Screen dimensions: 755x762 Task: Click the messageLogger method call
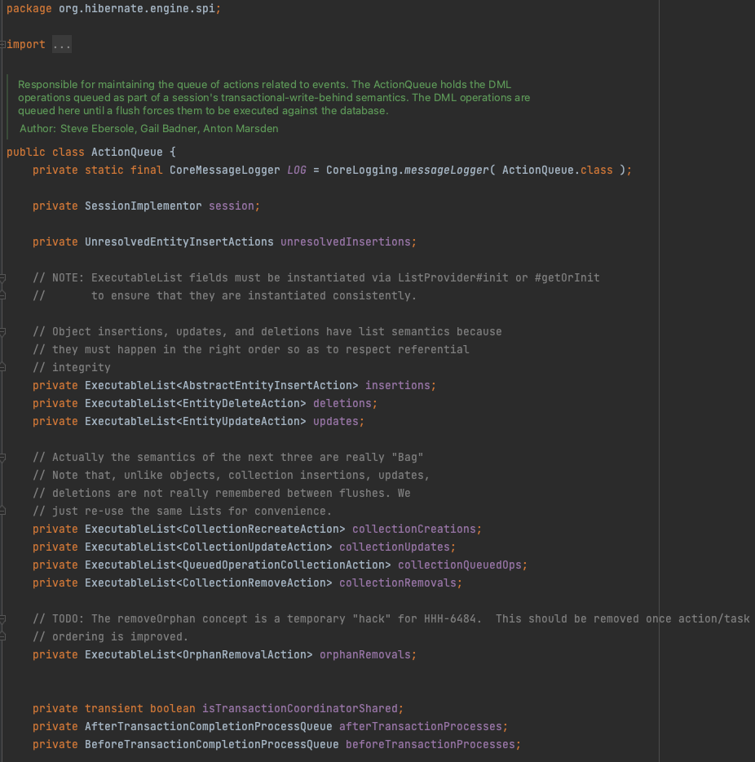[446, 170]
